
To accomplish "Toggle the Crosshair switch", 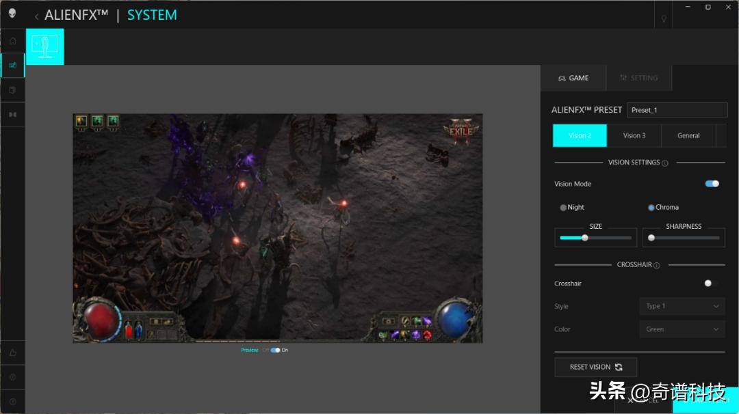I will (711, 284).
